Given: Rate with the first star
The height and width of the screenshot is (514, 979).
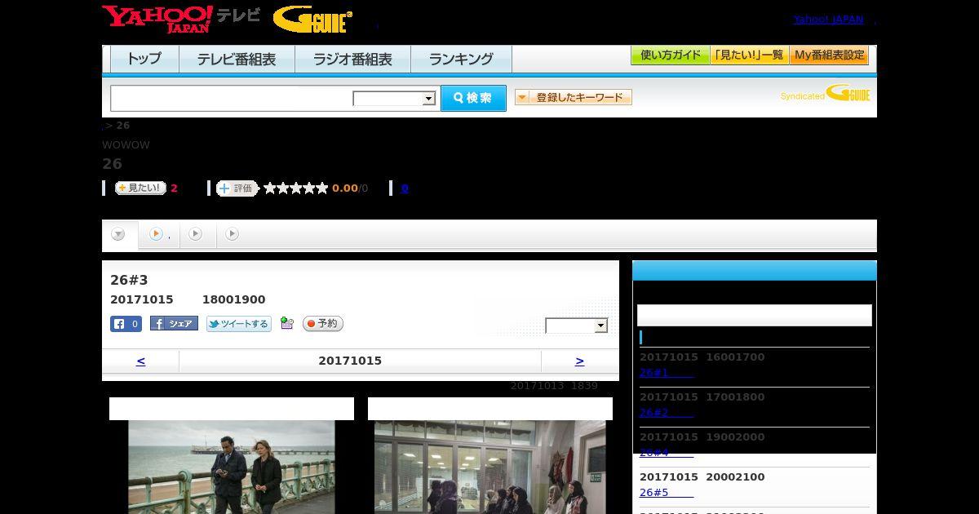Looking at the screenshot, I should pyautogui.click(x=269, y=188).
